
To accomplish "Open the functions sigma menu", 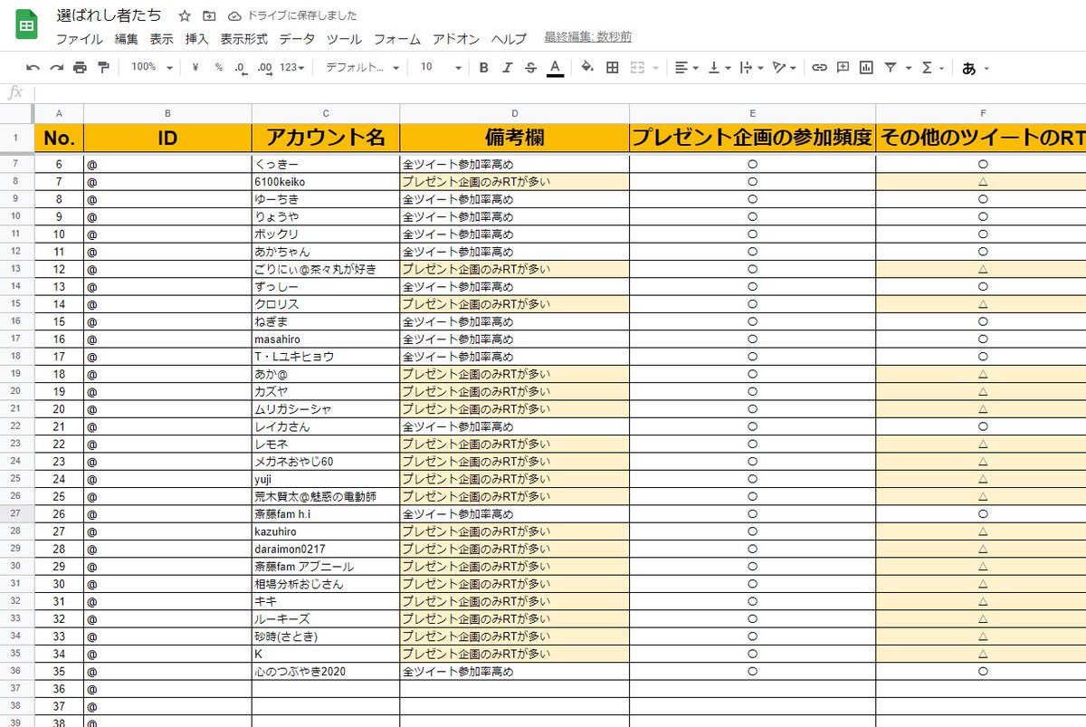I will (931, 67).
